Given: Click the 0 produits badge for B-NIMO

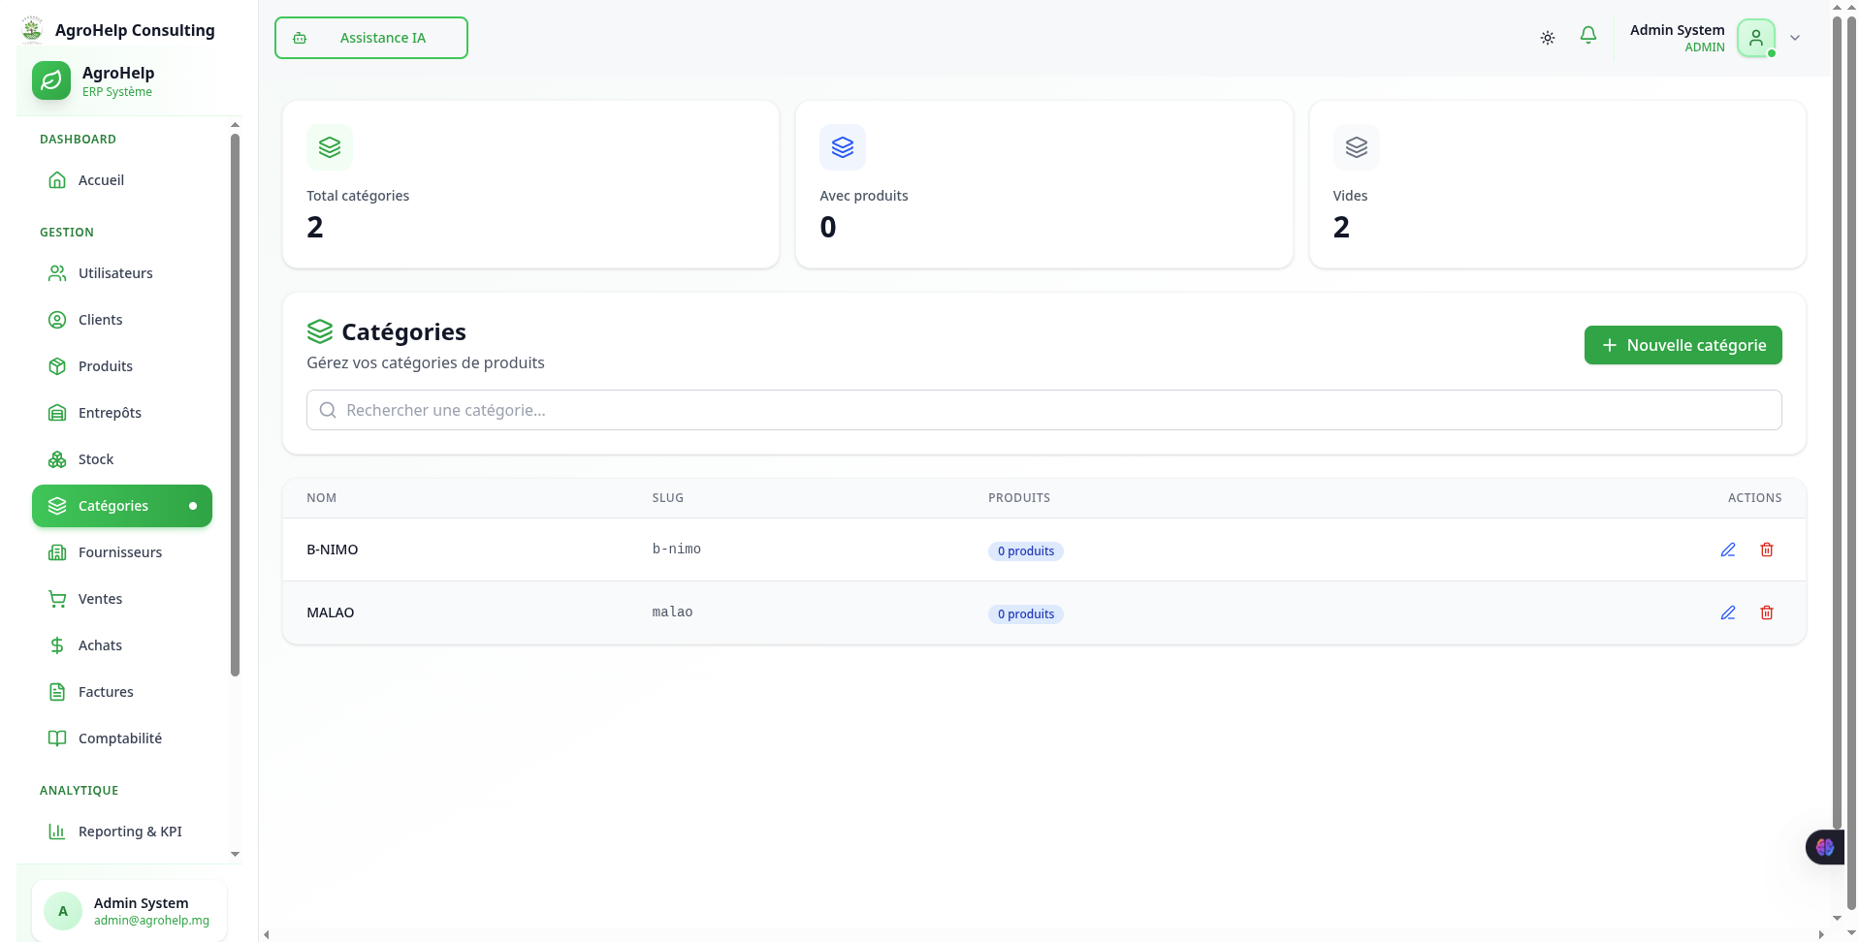Looking at the screenshot, I should (x=1025, y=551).
